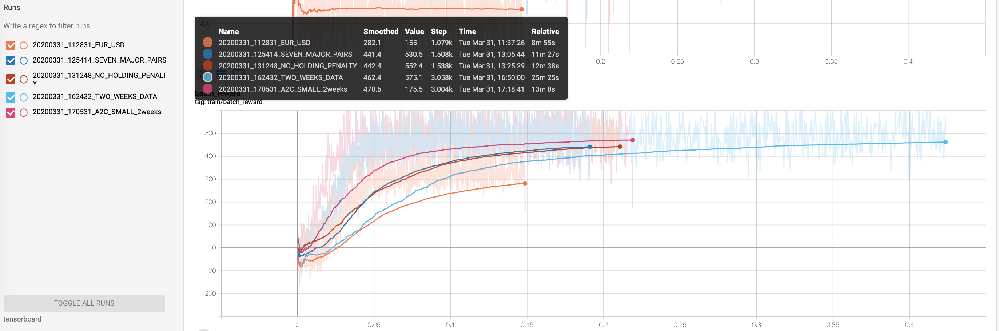
Task: Click the light blue line endpoint on batch_reward chart
Action: [946, 142]
